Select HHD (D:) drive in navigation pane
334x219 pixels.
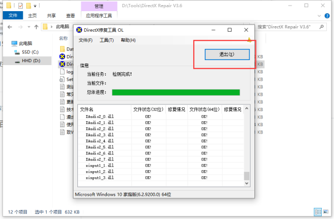tap(28, 61)
